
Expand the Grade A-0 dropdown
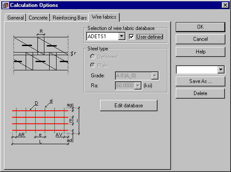tap(155, 76)
